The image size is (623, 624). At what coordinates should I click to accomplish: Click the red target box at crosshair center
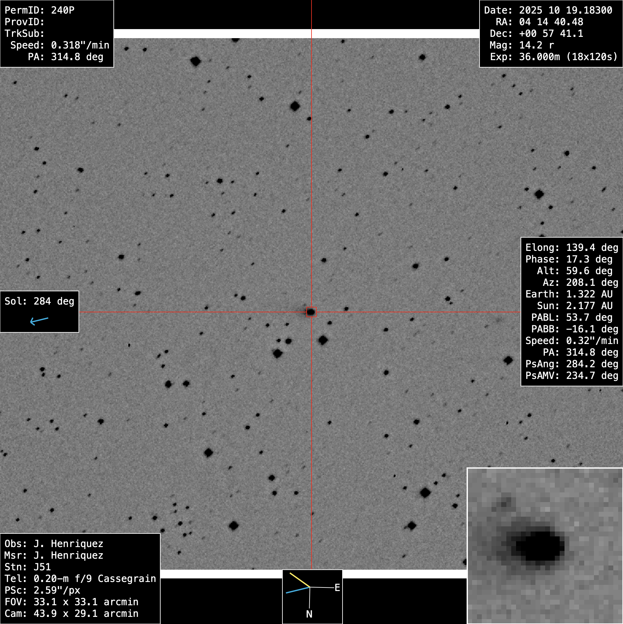(311, 312)
